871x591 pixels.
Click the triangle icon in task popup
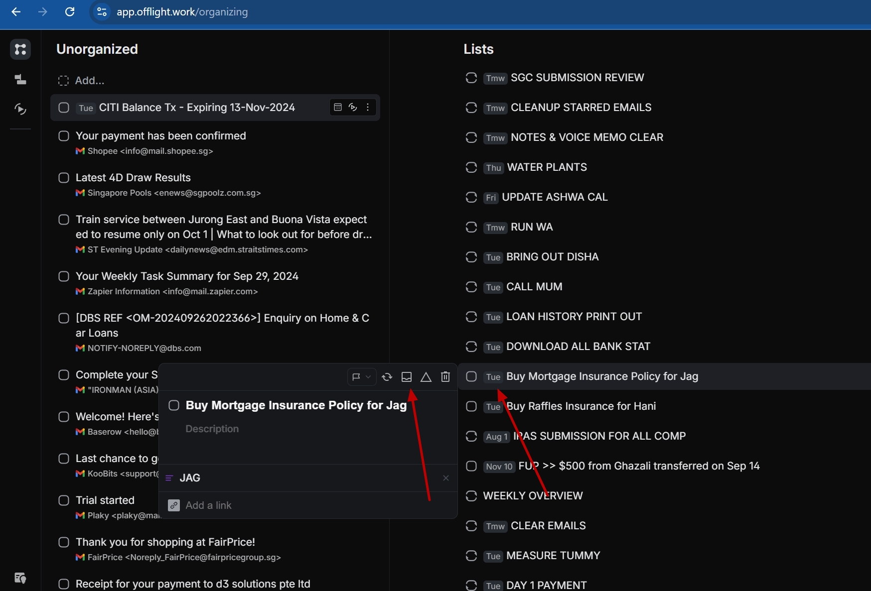tap(426, 377)
